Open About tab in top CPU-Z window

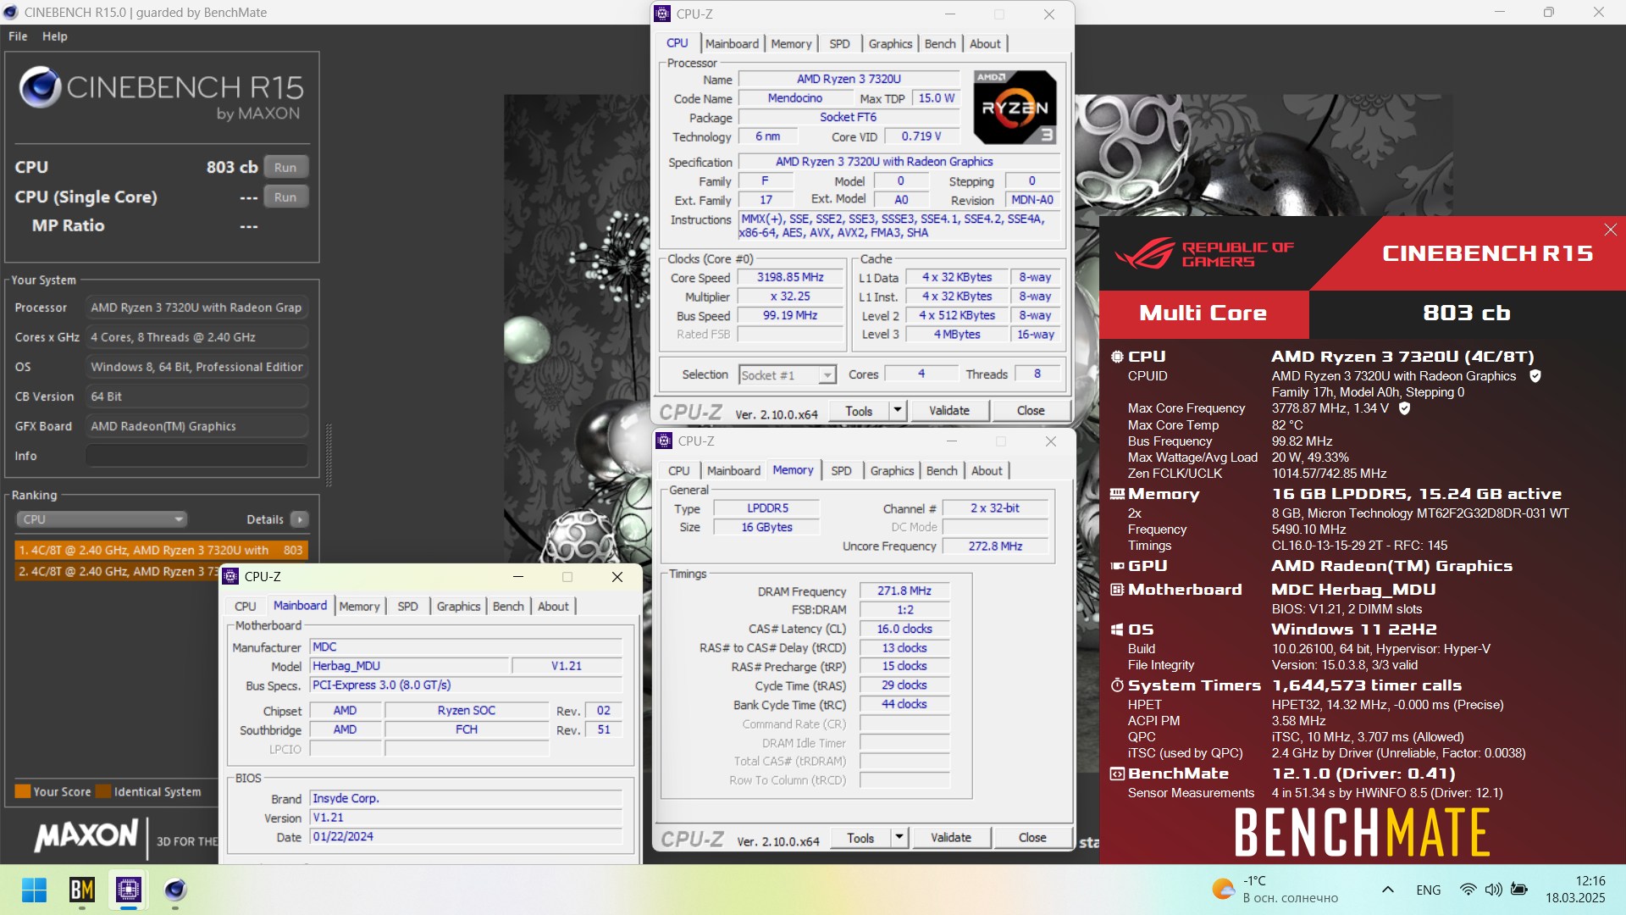pyautogui.click(x=985, y=44)
